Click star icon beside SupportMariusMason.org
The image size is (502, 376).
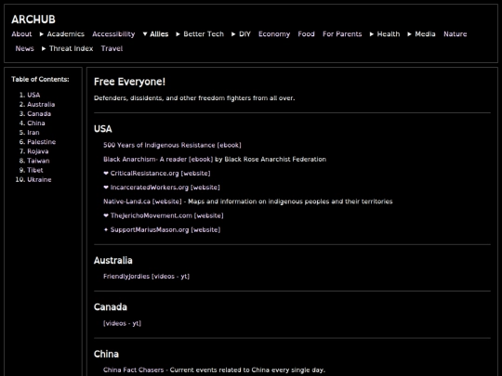[106, 229]
